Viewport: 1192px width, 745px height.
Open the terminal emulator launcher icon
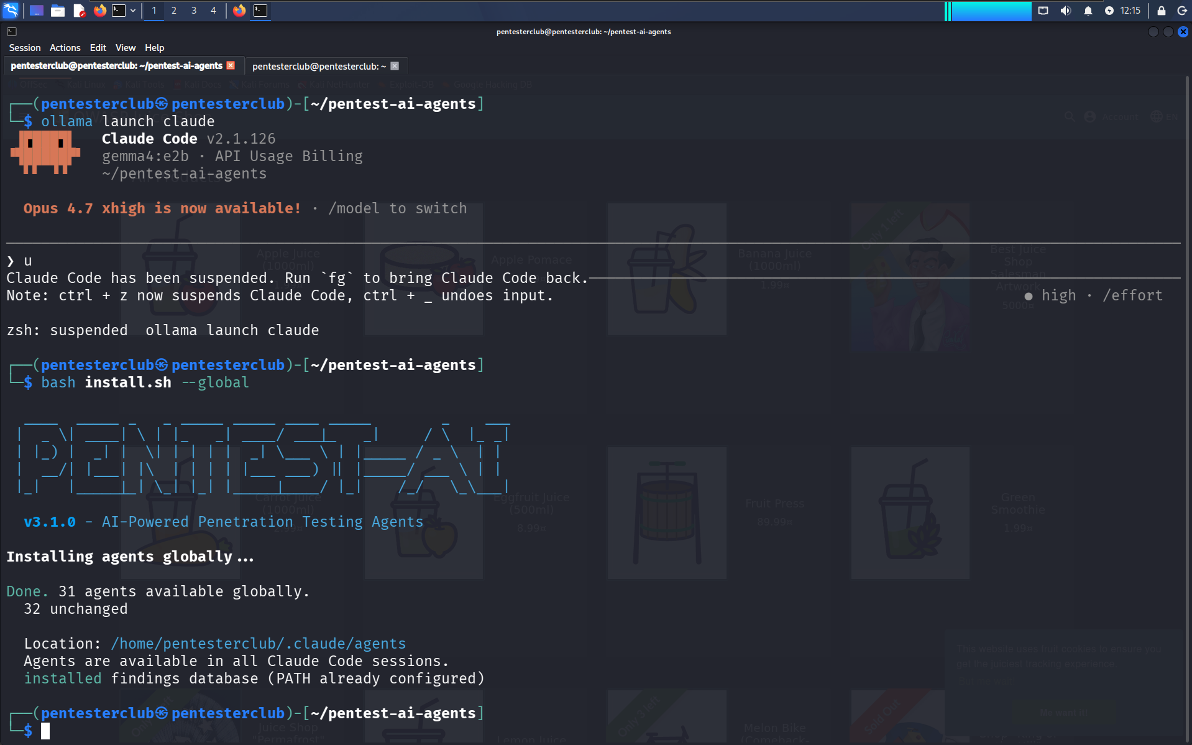click(119, 10)
